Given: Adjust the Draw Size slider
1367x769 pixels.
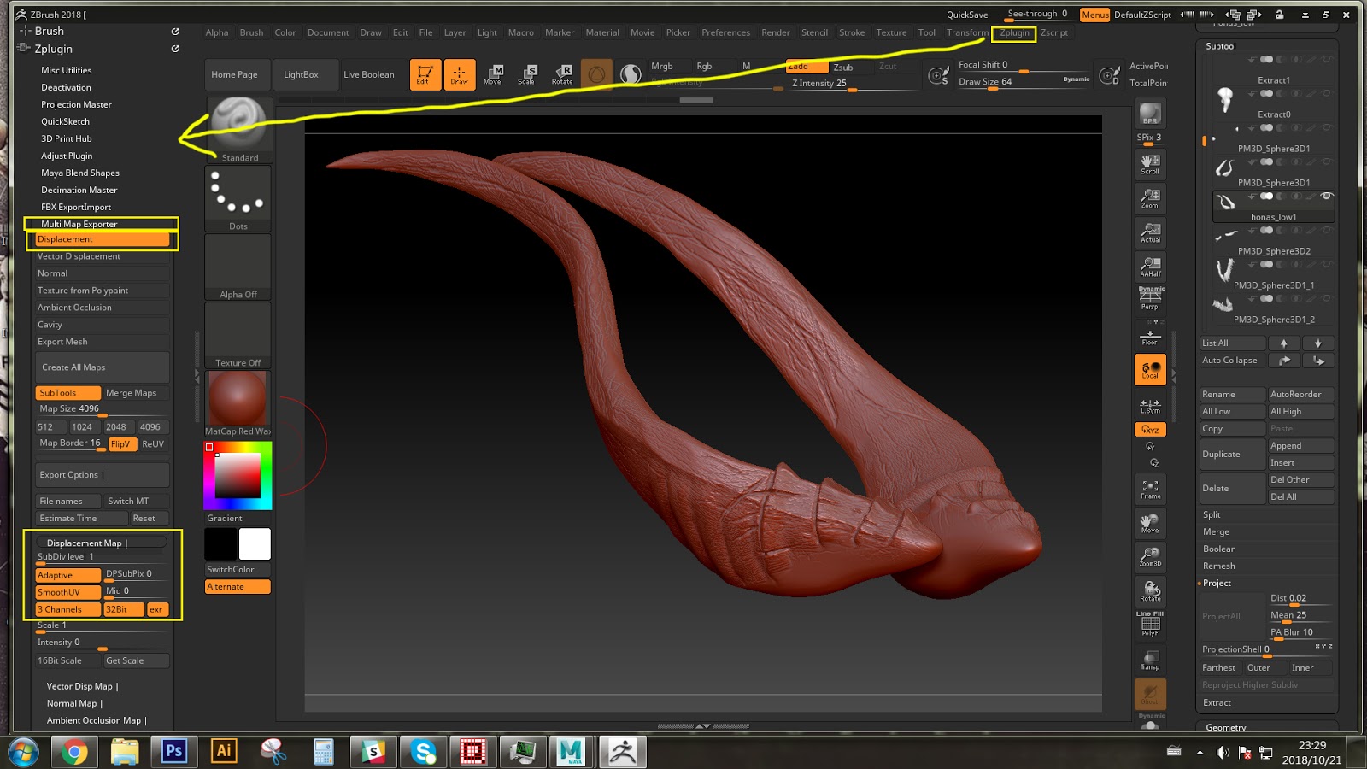Looking at the screenshot, I should pyautogui.click(x=1024, y=82).
